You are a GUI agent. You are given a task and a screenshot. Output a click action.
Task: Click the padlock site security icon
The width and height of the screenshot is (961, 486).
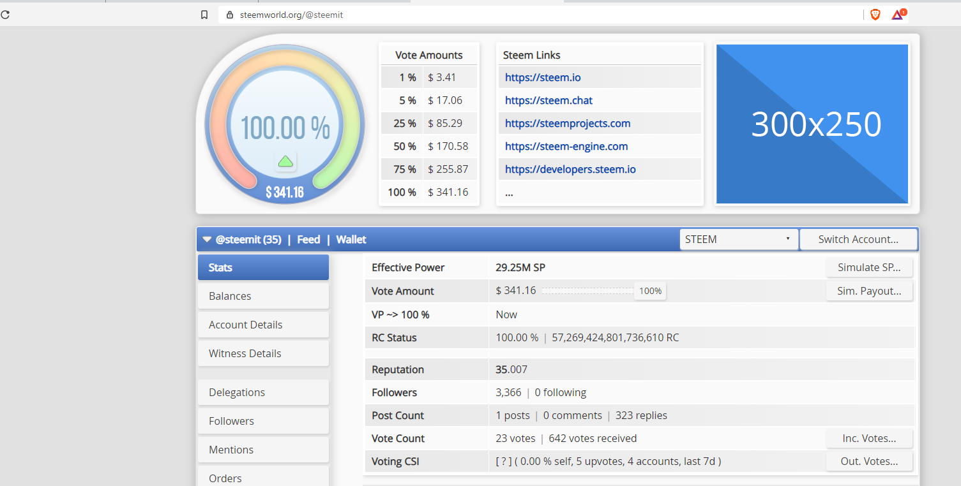tap(230, 15)
